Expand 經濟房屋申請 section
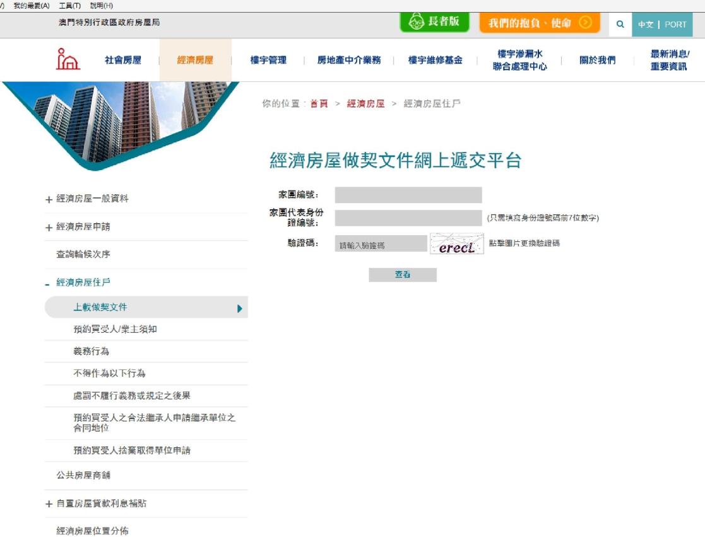This screenshot has height=537, width=705. point(49,228)
